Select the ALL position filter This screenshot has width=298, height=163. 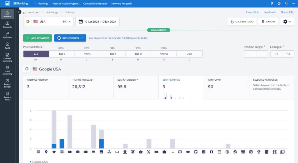pyautogui.click(x=36, y=54)
